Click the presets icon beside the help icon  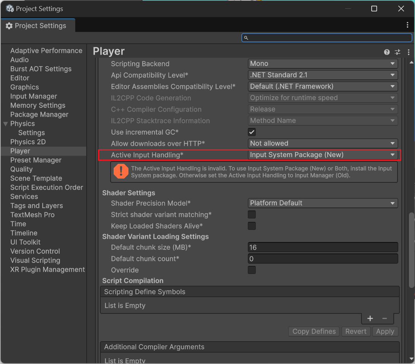398,52
